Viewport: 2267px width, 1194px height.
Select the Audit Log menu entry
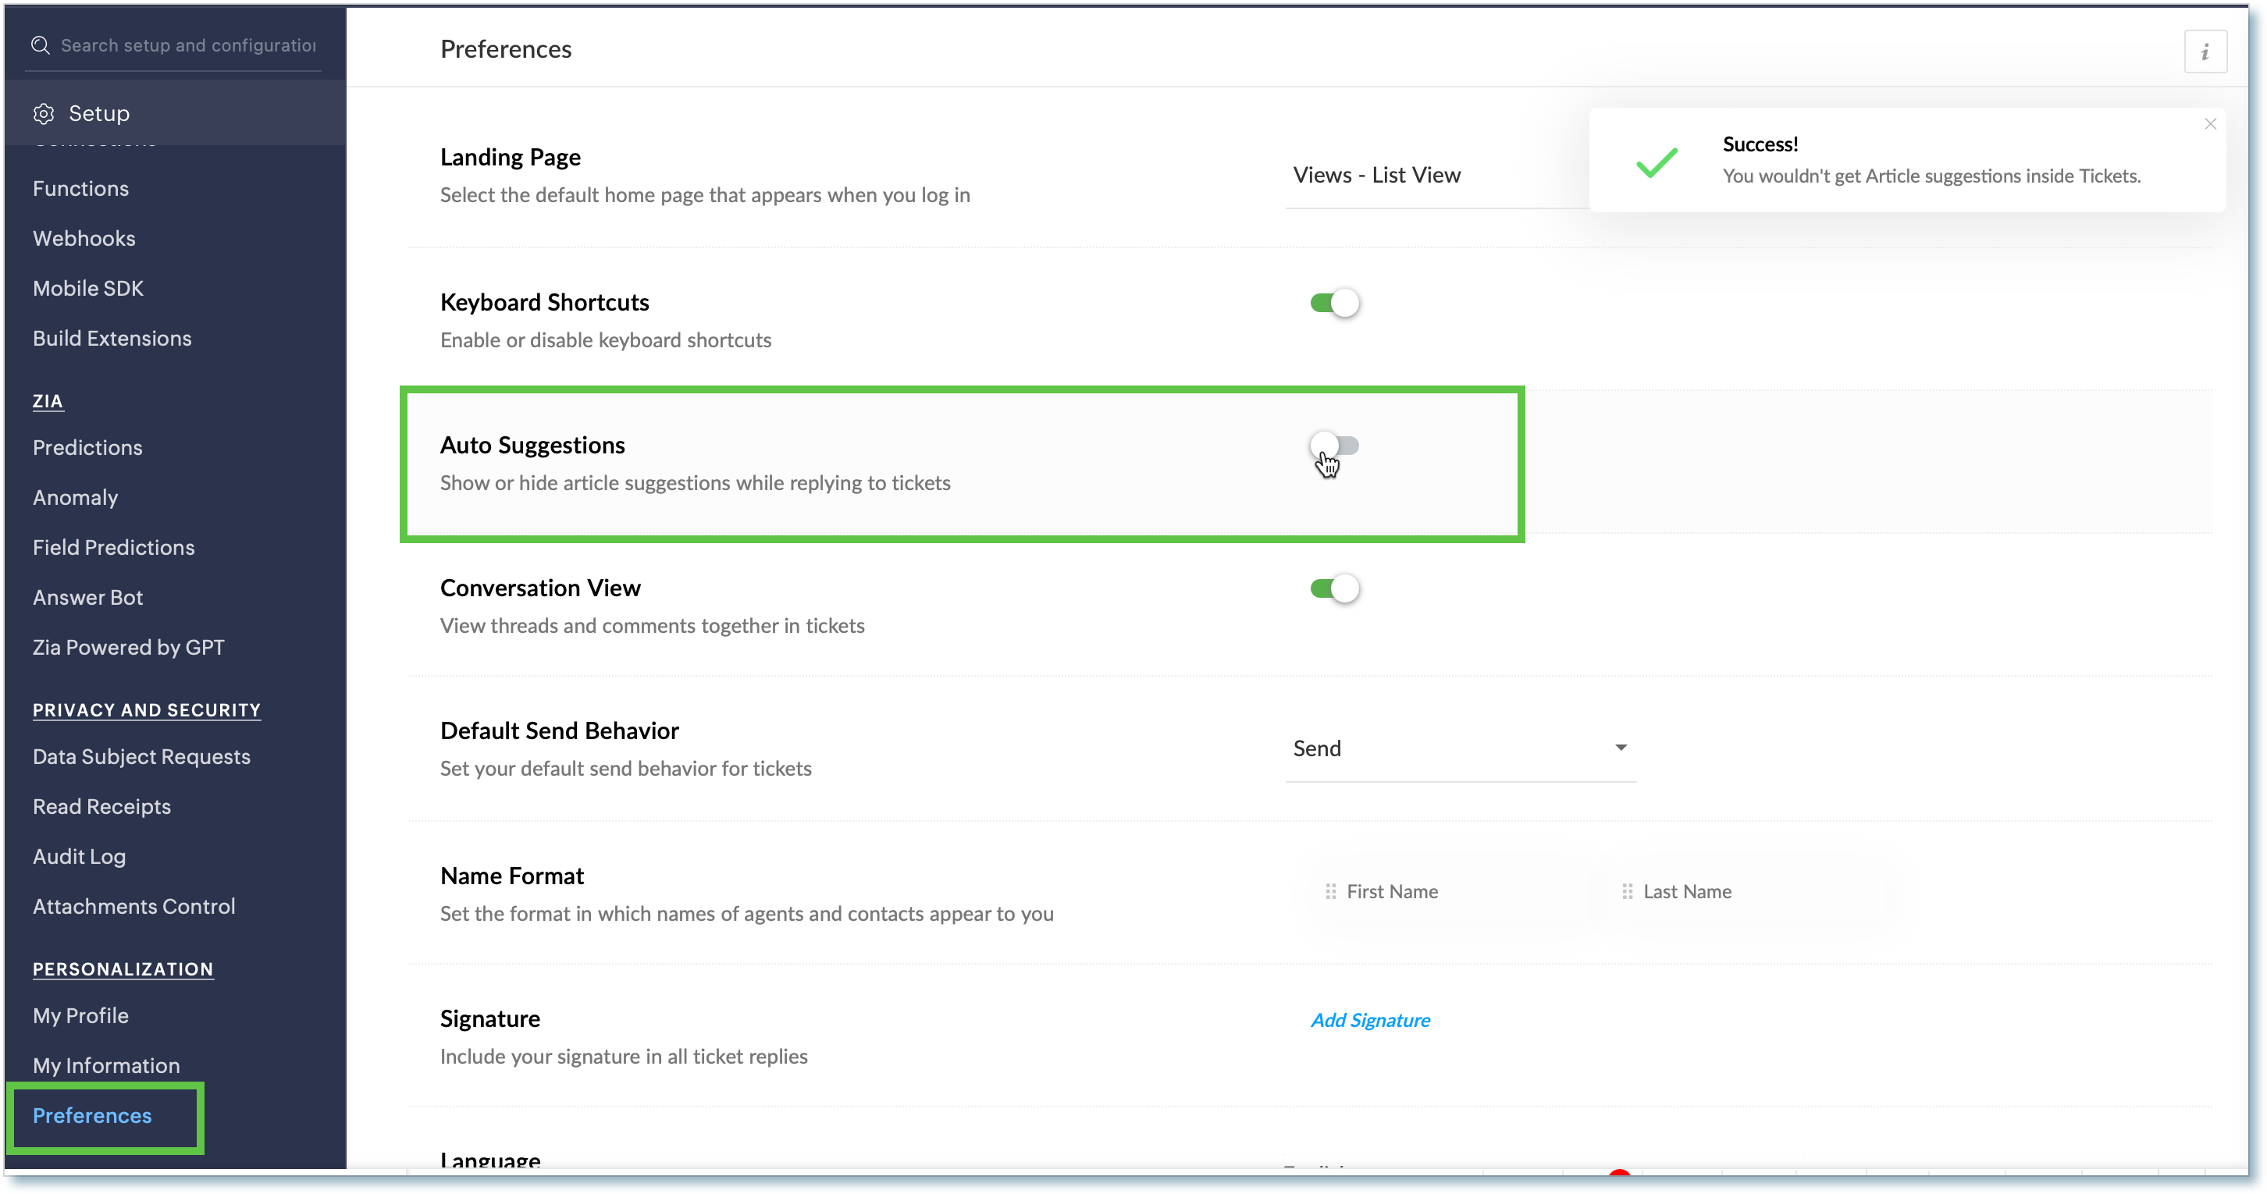(79, 856)
